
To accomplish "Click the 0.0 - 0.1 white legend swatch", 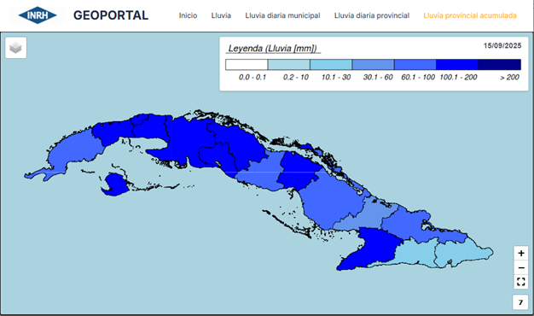I will [247, 64].
